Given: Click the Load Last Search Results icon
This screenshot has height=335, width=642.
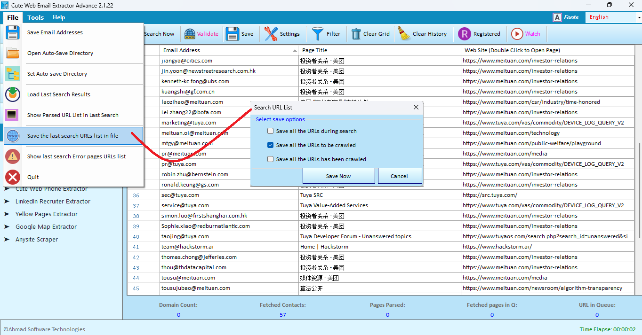Looking at the screenshot, I should point(13,94).
